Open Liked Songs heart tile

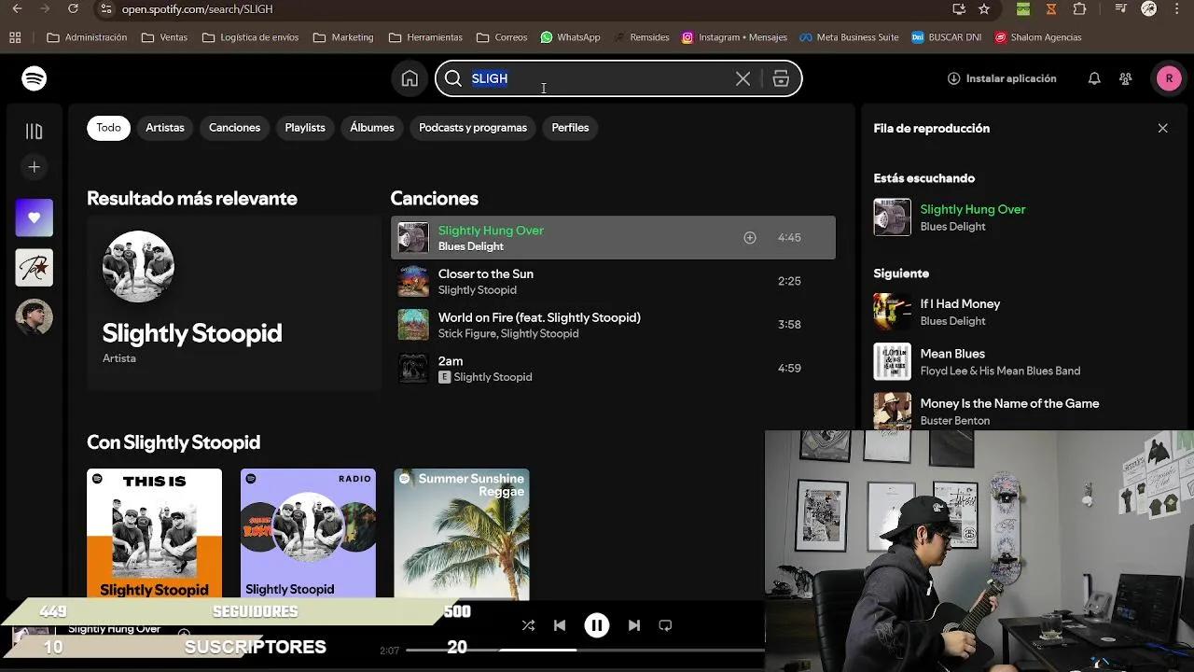35,217
